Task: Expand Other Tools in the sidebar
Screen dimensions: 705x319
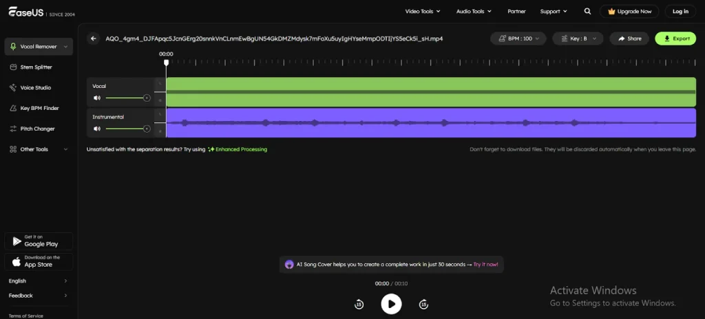Action: [x=39, y=149]
